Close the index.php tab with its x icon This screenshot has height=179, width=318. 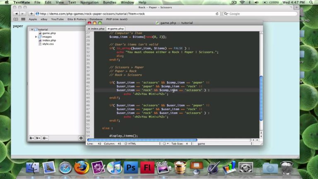click(x=89, y=29)
